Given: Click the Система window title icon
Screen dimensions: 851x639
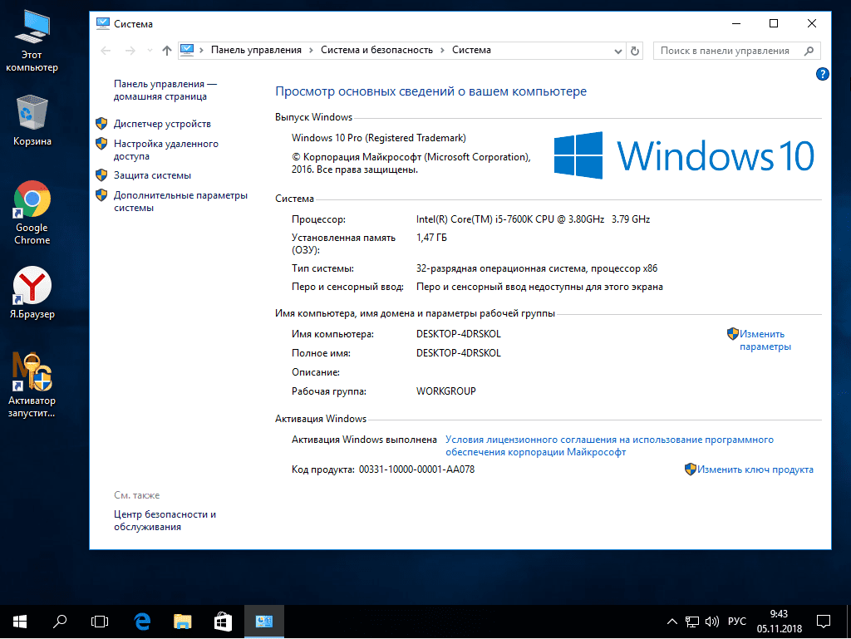Looking at the screenshot, I should (102, 23).
